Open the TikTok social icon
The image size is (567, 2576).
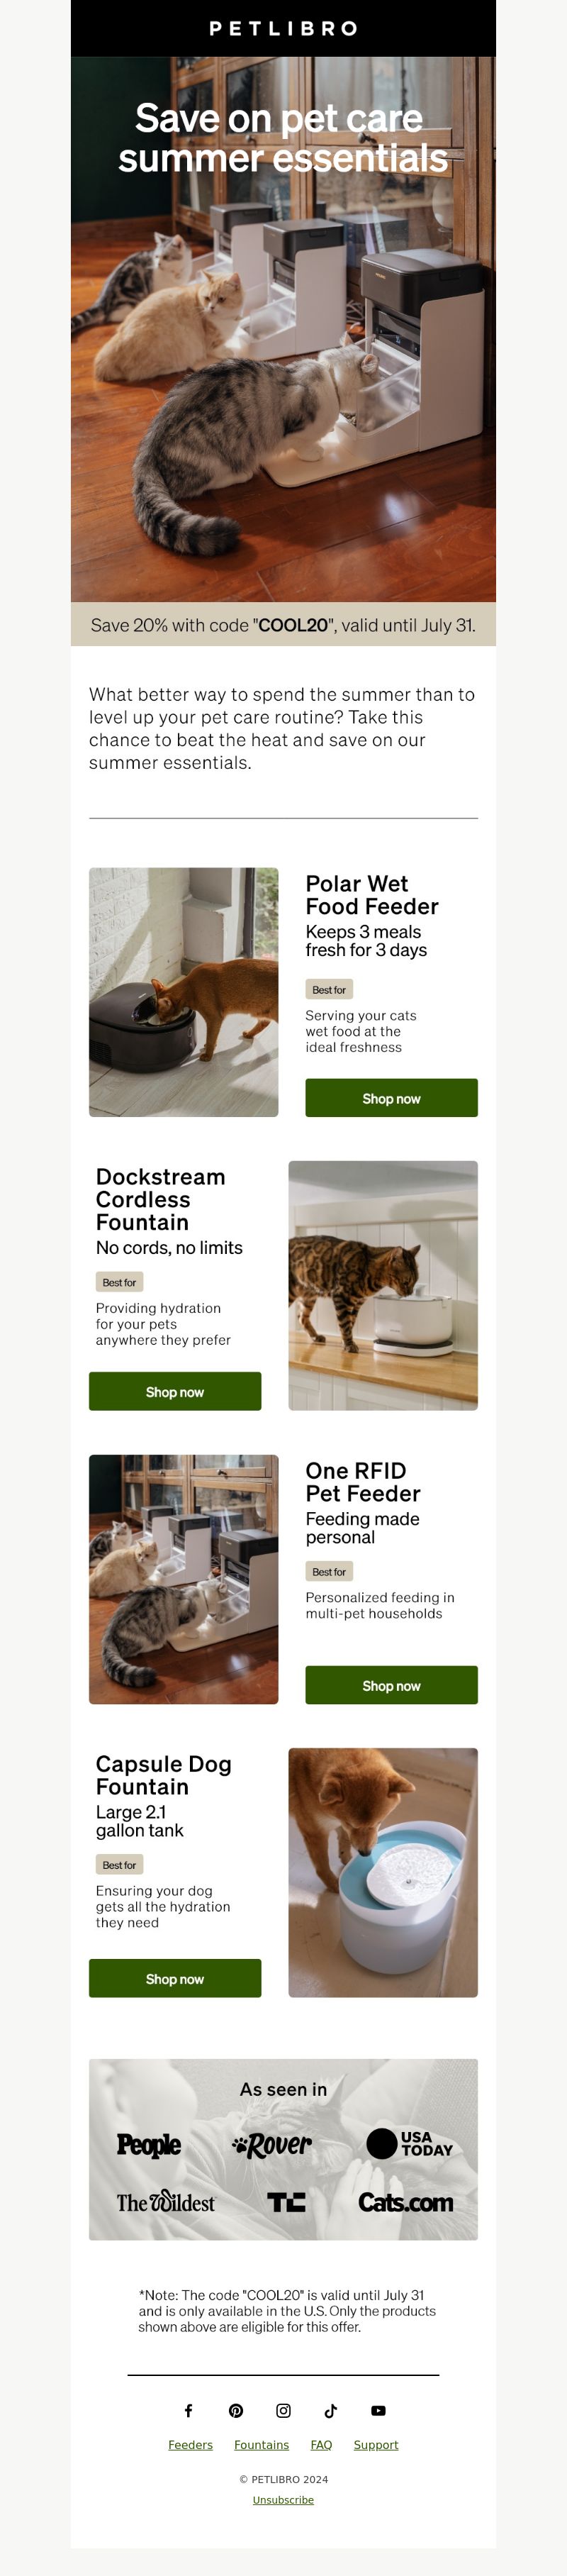point(331,2410)
